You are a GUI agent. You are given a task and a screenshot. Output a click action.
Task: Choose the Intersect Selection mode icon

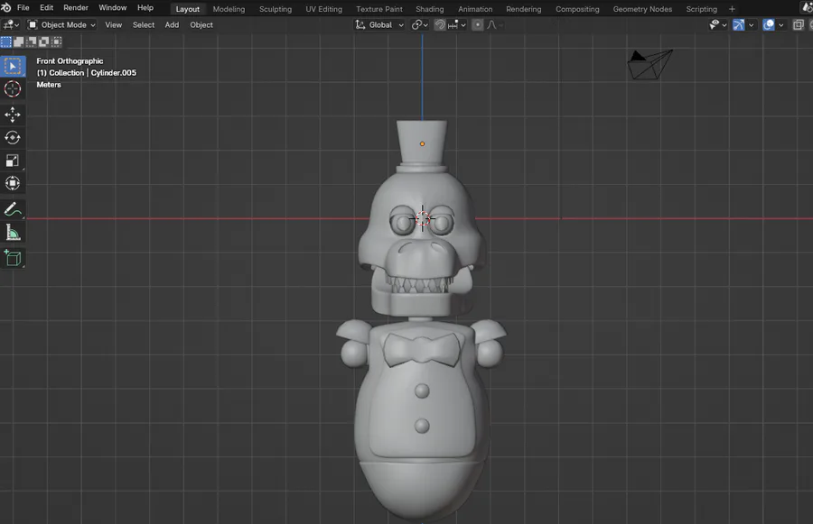(56, 42)
